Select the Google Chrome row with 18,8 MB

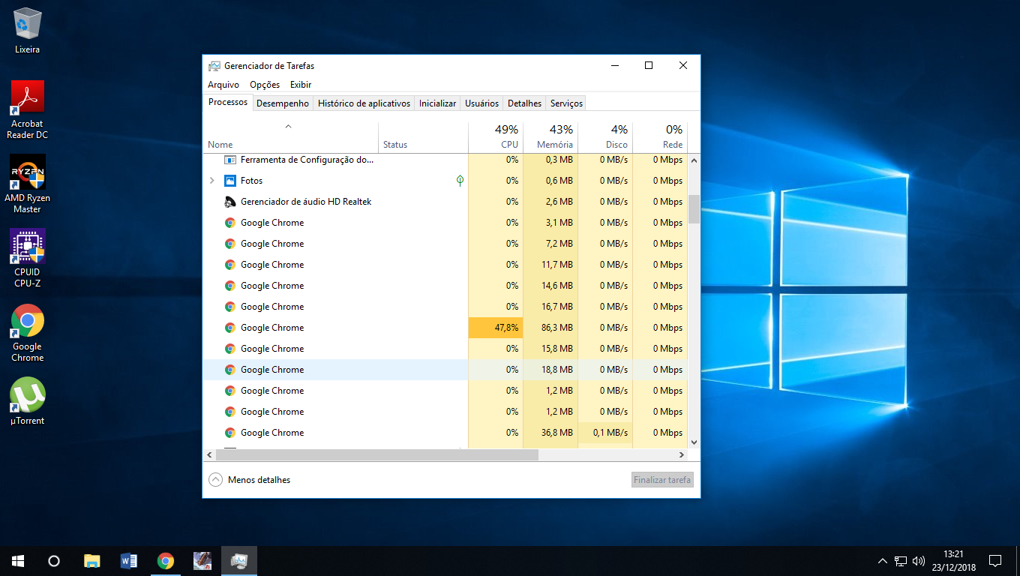[445, 370]
